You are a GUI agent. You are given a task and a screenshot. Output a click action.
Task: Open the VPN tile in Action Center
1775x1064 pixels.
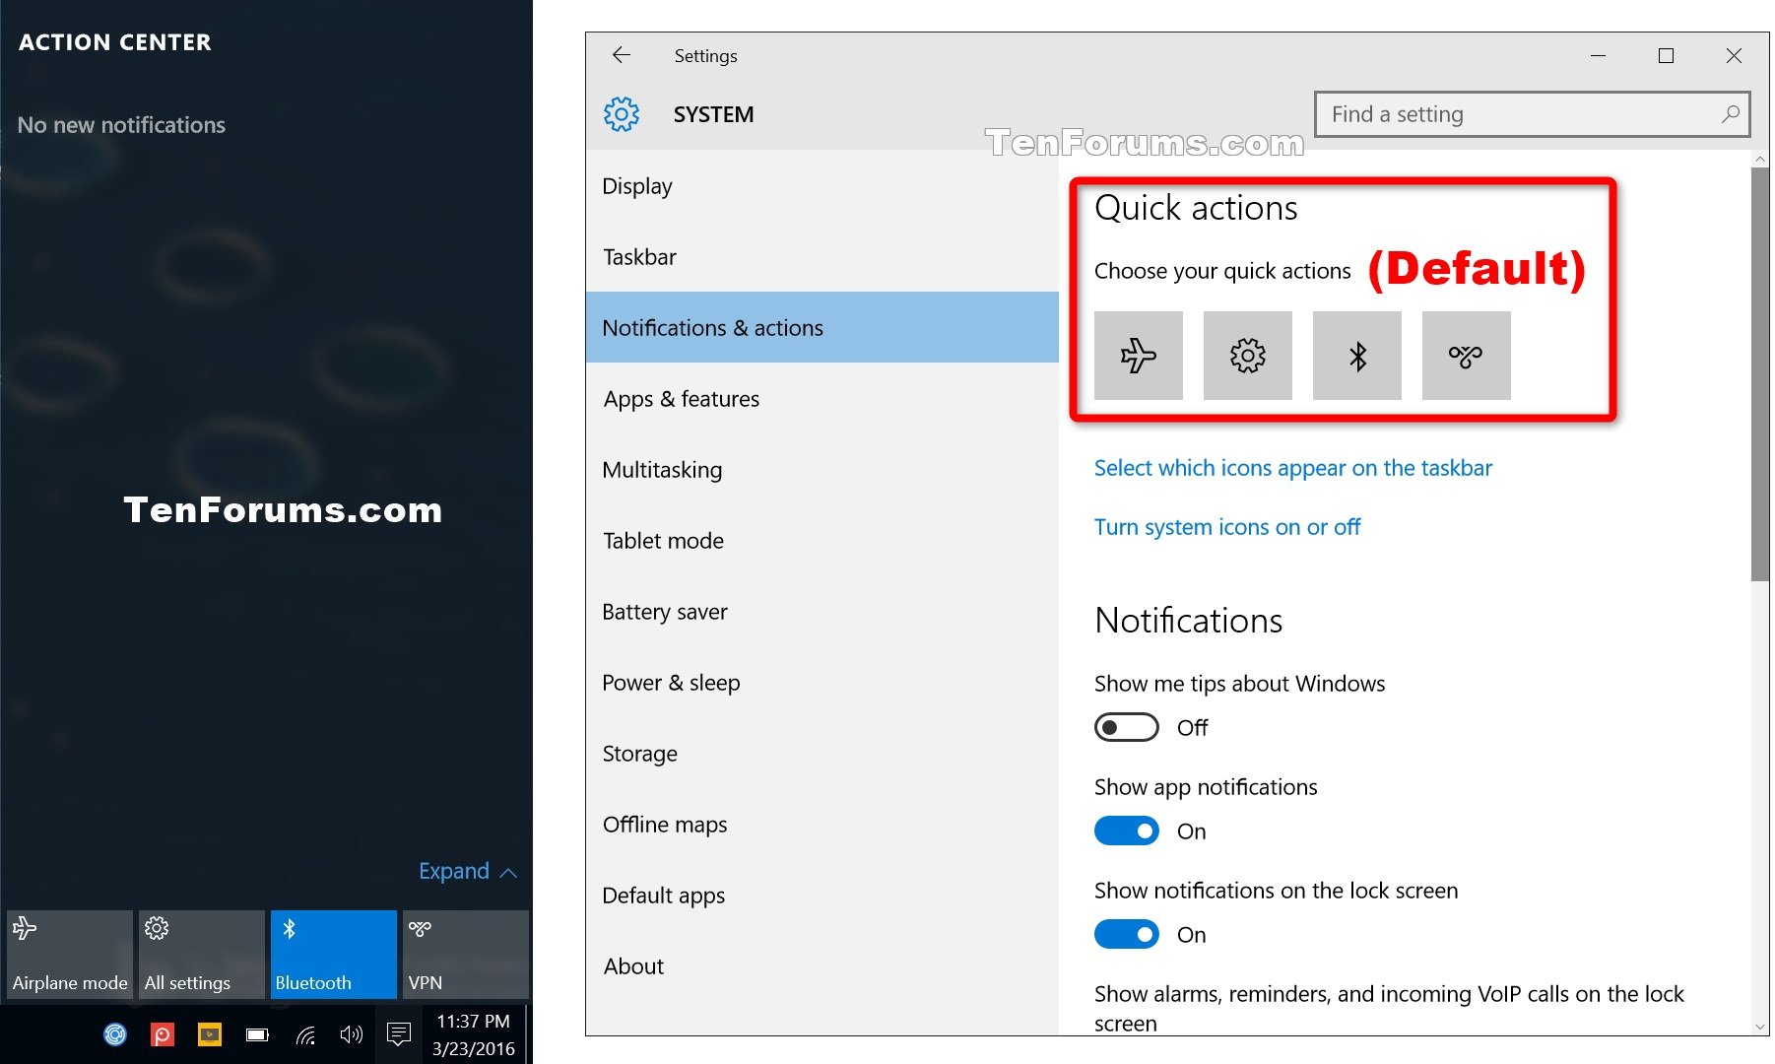[x=466, y=954]
